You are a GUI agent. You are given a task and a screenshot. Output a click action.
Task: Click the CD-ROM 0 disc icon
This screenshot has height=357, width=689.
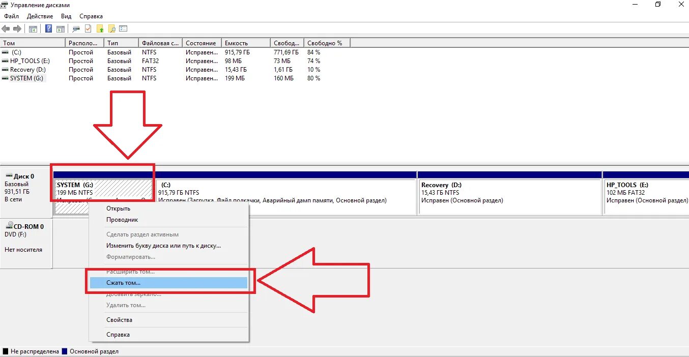9,226
